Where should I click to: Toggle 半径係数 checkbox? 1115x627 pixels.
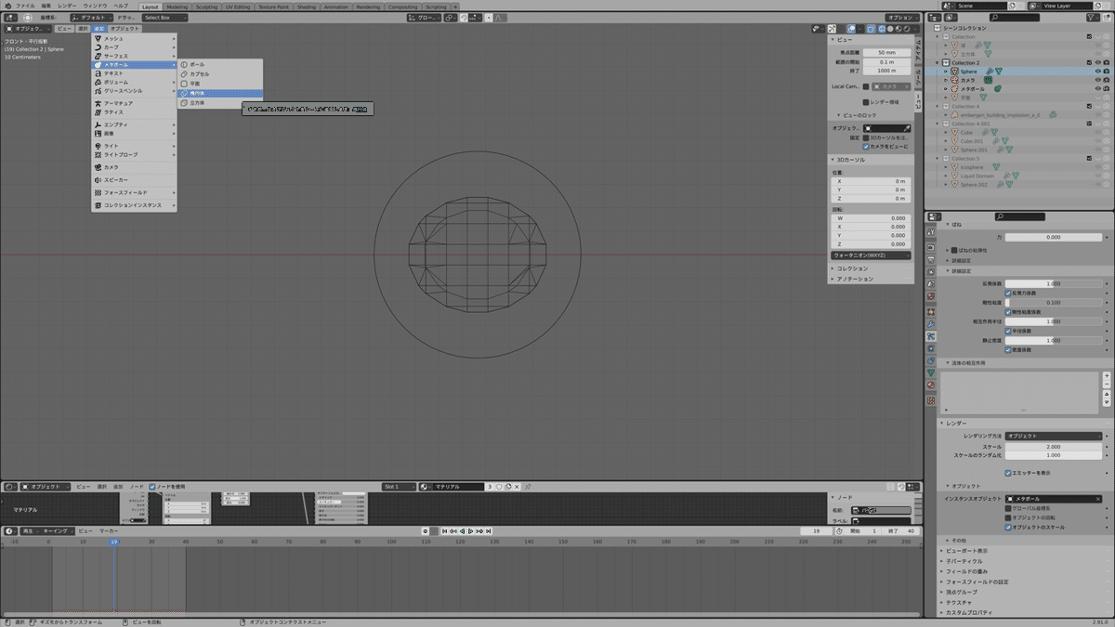pyautogui.click(x=1008, y=331)
